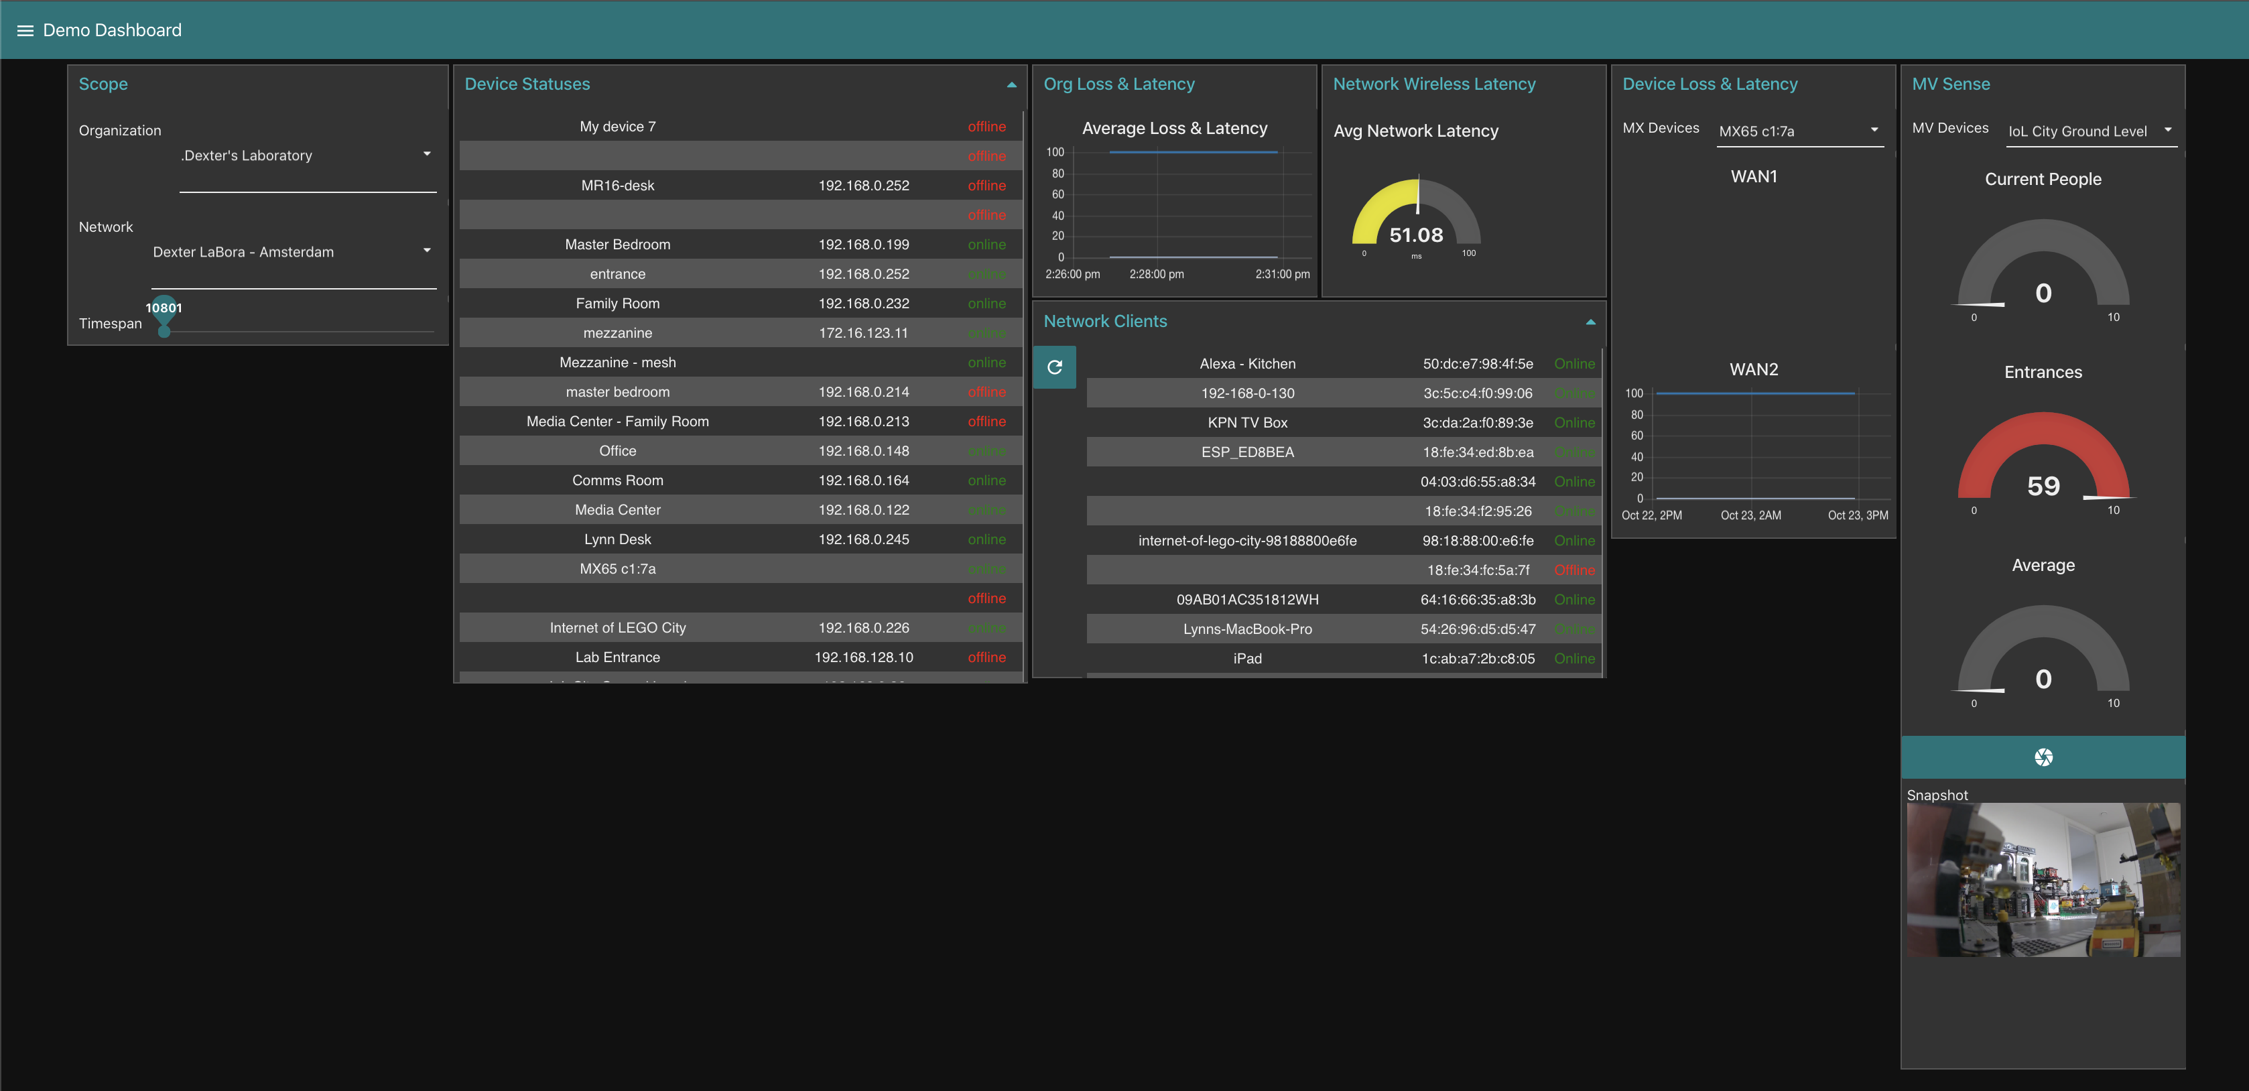Viewport: 2249px width, 1091px height.
Task: Click the Dexter's Laboratory organization field
Action: coord(246,155)
